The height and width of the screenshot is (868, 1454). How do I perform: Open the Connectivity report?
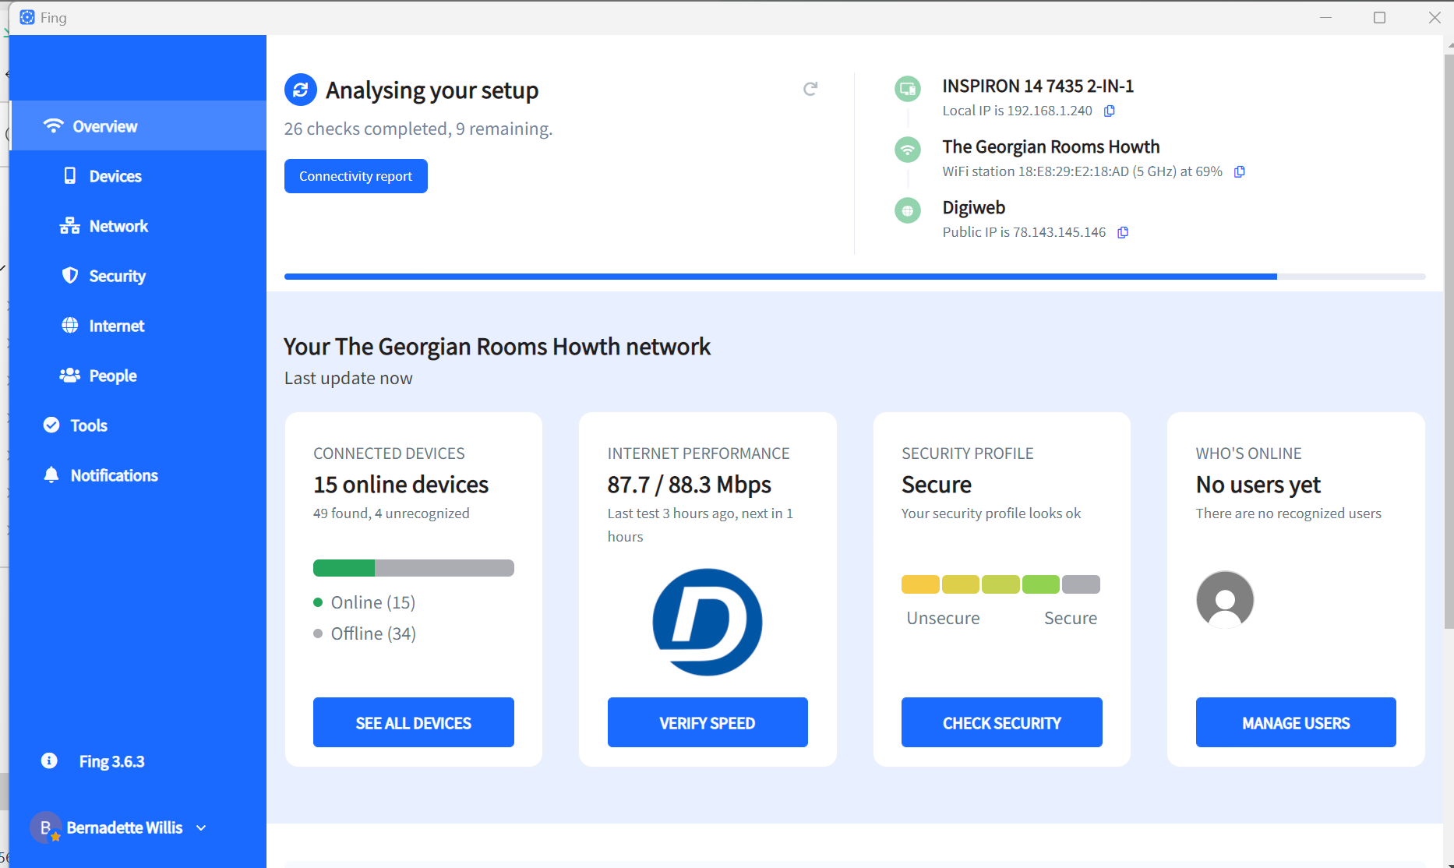355,175
